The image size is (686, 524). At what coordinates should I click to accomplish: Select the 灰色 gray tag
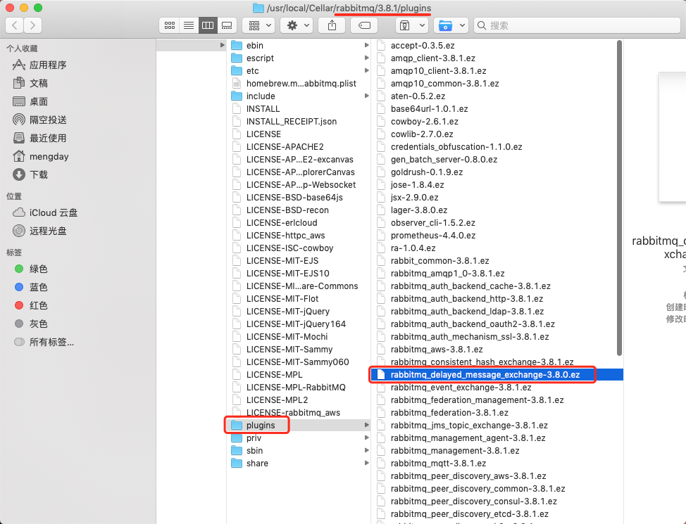[30, 324]
